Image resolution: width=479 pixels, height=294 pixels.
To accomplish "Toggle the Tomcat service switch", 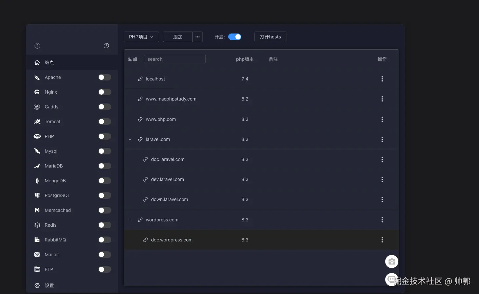I will pyautogui.click(x=105, y=122).
